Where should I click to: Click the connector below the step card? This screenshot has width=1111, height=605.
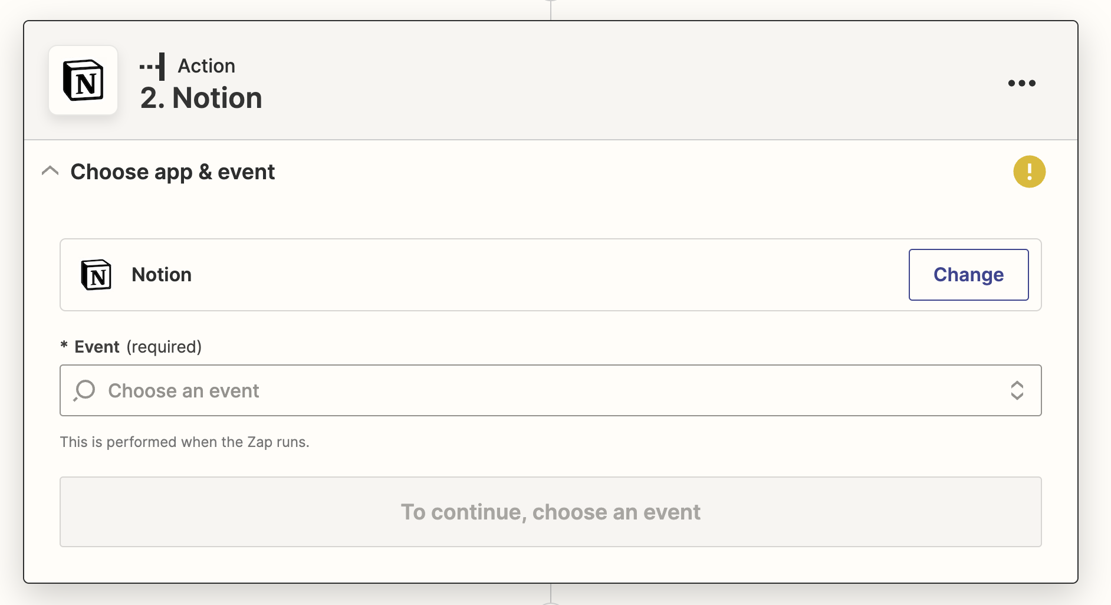click(x=550, y=594)
